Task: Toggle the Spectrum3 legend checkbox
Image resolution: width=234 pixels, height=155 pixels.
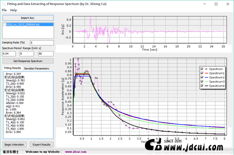Action: pos(202,81)
